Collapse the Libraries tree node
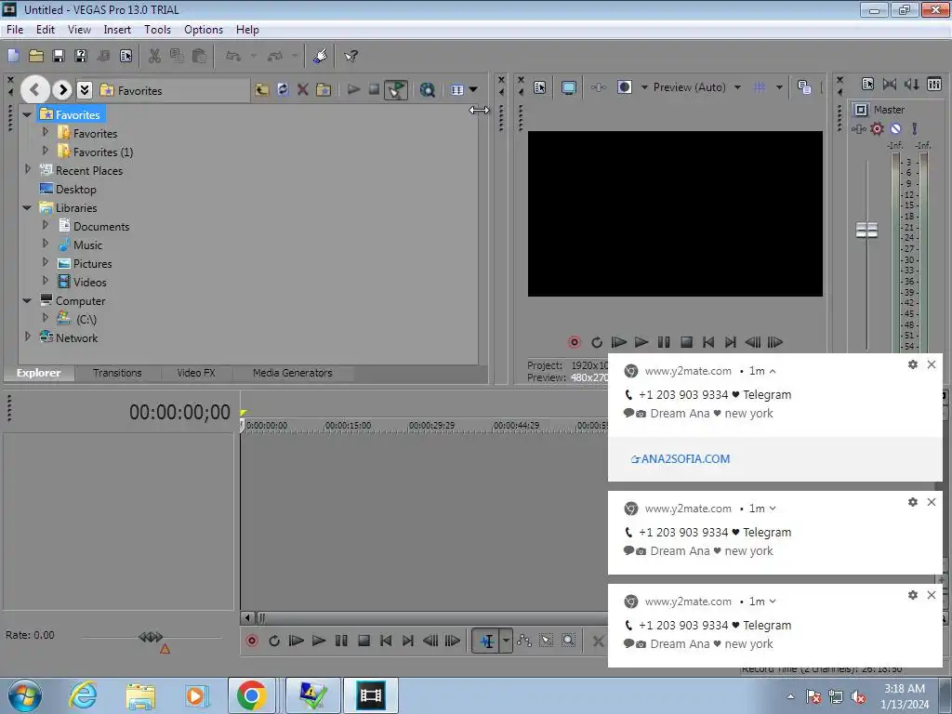 (x=27, y=207)
